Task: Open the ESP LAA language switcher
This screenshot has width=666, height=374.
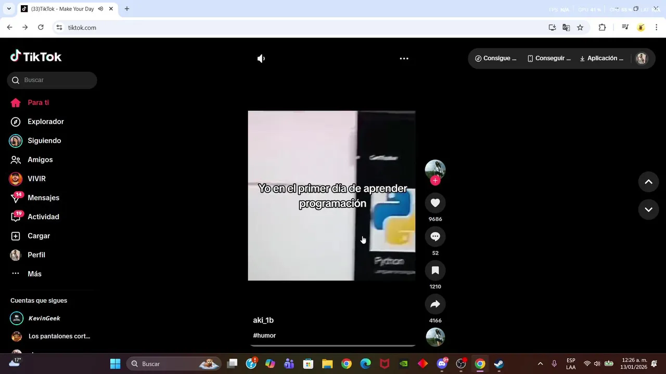Action: (571, 364)
